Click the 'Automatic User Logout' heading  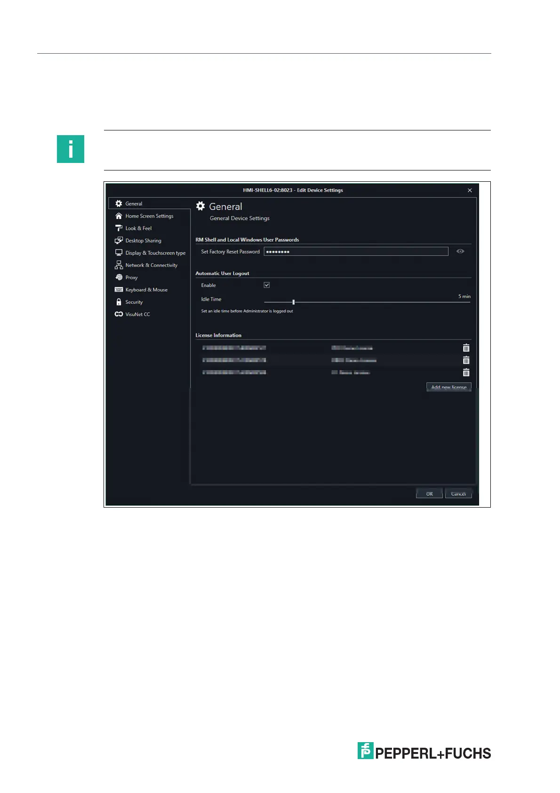[x=222, y=273]
